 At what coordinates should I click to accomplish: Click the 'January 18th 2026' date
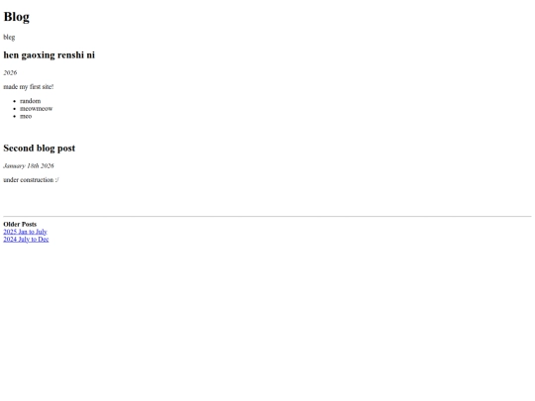click(x=29, y=165)
